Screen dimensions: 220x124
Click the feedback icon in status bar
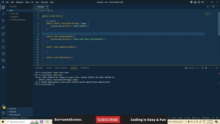coord(213,118)
